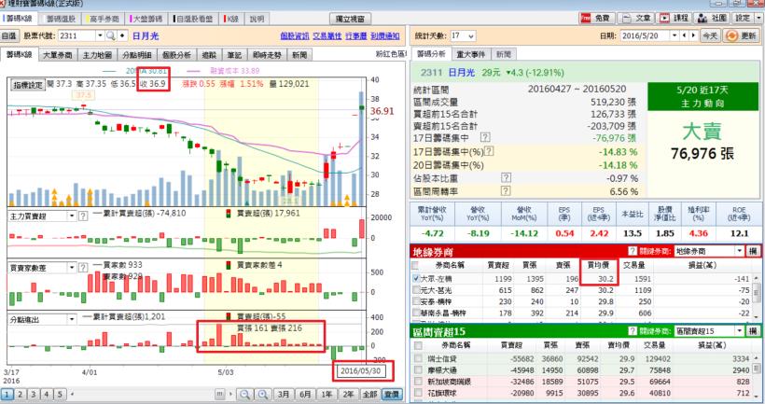Image resolution: width=765 pixels, height=404 pixels.
Task: Click the 摘 button in 地緣券商 panel
Action: click(x=754, y=251)
